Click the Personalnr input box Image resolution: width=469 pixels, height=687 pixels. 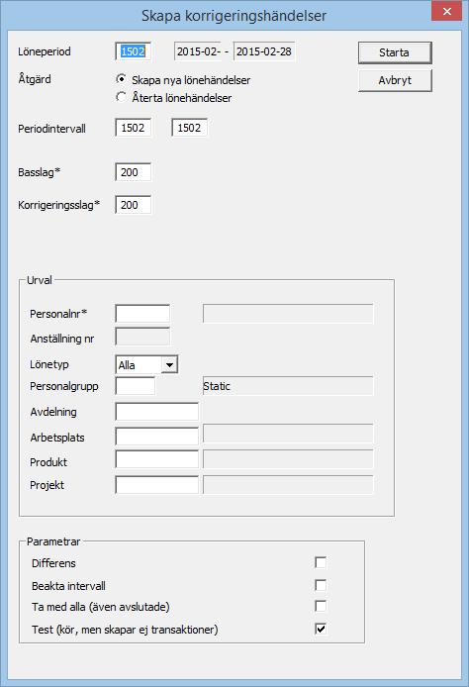142,314
